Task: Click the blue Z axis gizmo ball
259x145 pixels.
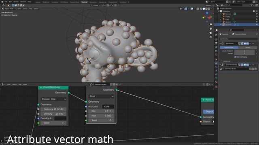Action: click(207, 13)
